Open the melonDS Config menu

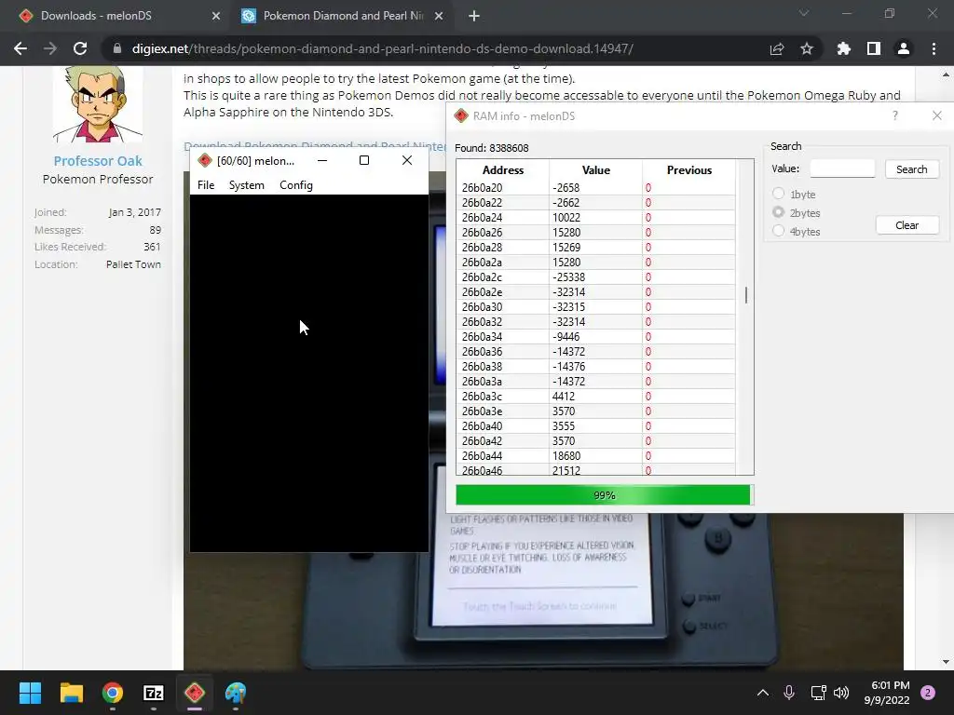[296, 185]
